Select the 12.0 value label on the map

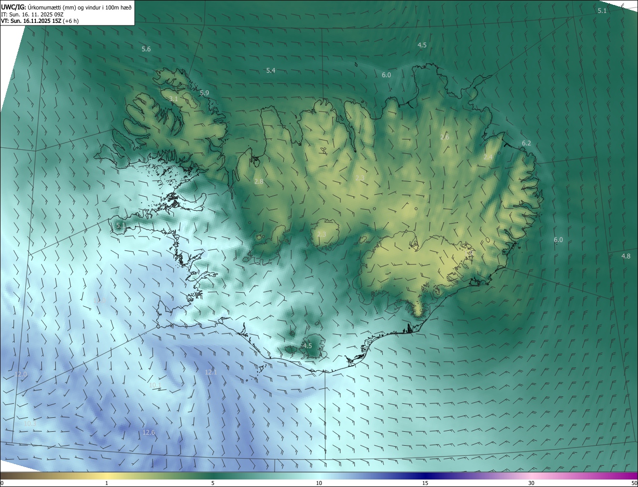(x=21, y=374)
